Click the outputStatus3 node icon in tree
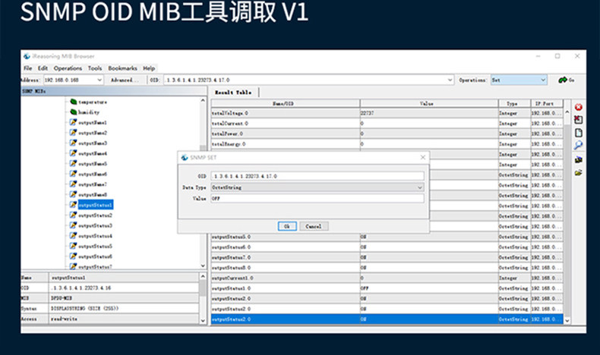The width and height of the screenshot is (600, 355). click(x=74, y=225)
